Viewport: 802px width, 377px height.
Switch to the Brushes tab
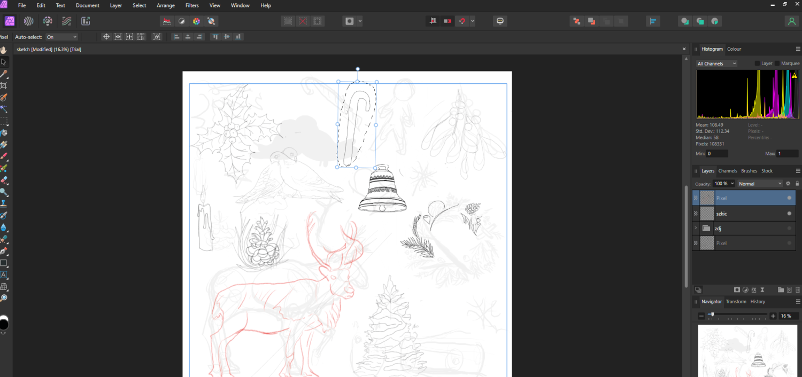coord(749,171)
